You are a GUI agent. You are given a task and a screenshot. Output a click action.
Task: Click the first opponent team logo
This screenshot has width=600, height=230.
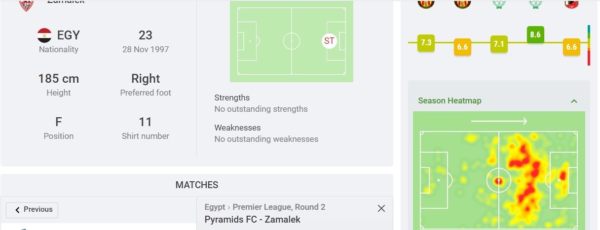(426, 3)
